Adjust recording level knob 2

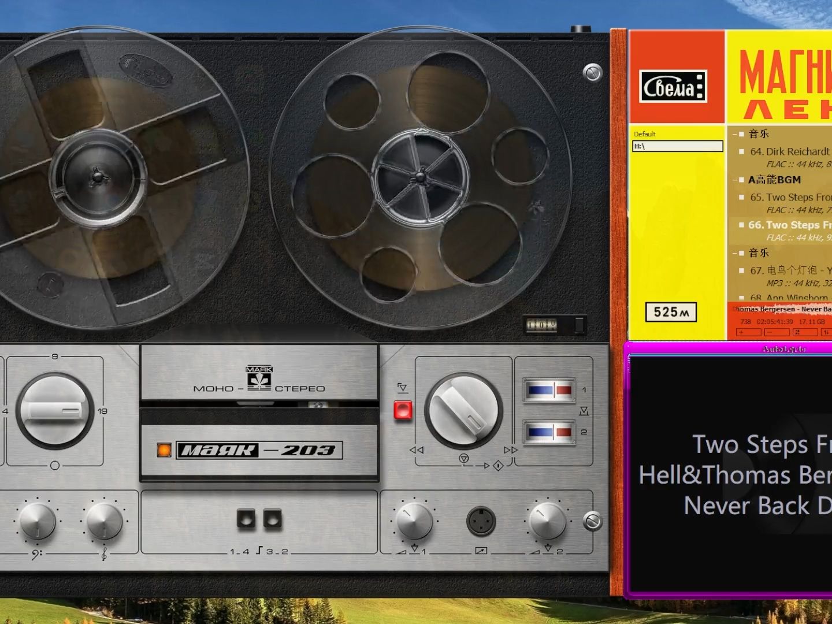click(x=547, y=521)
